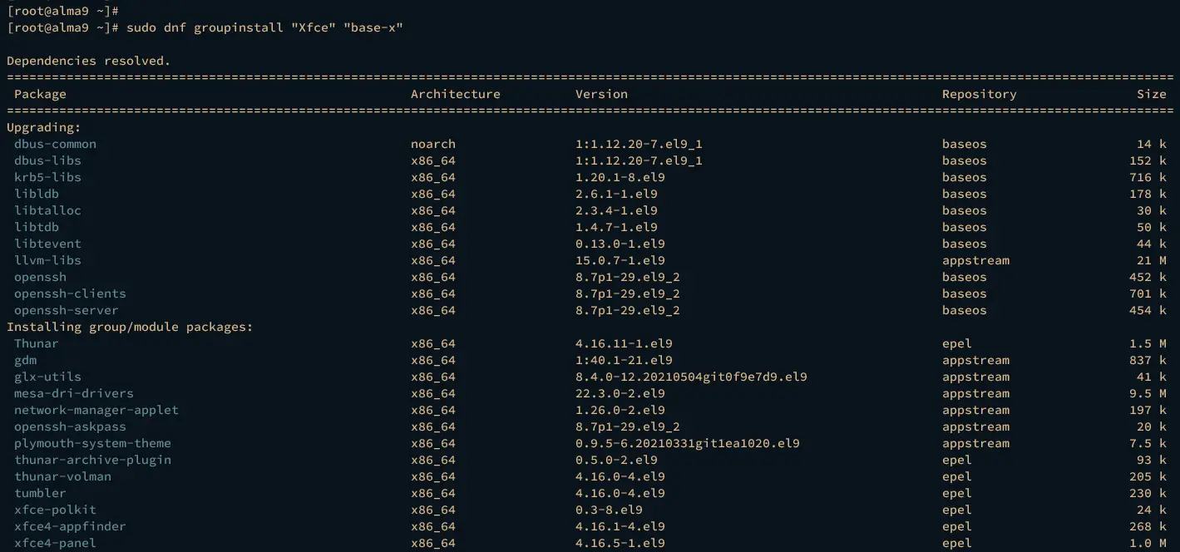Image resolution: width=1180 pixels, height=552 pixels.
Task: Click the 'dbus-common' package name
Action: point(55,144)
